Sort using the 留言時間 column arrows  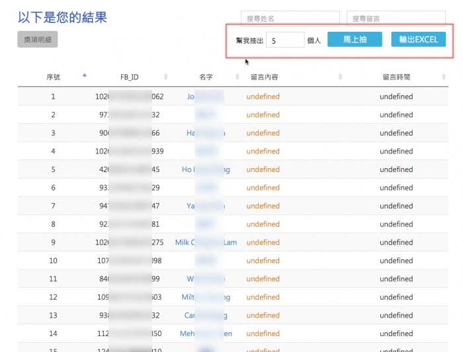coord(443,77)
